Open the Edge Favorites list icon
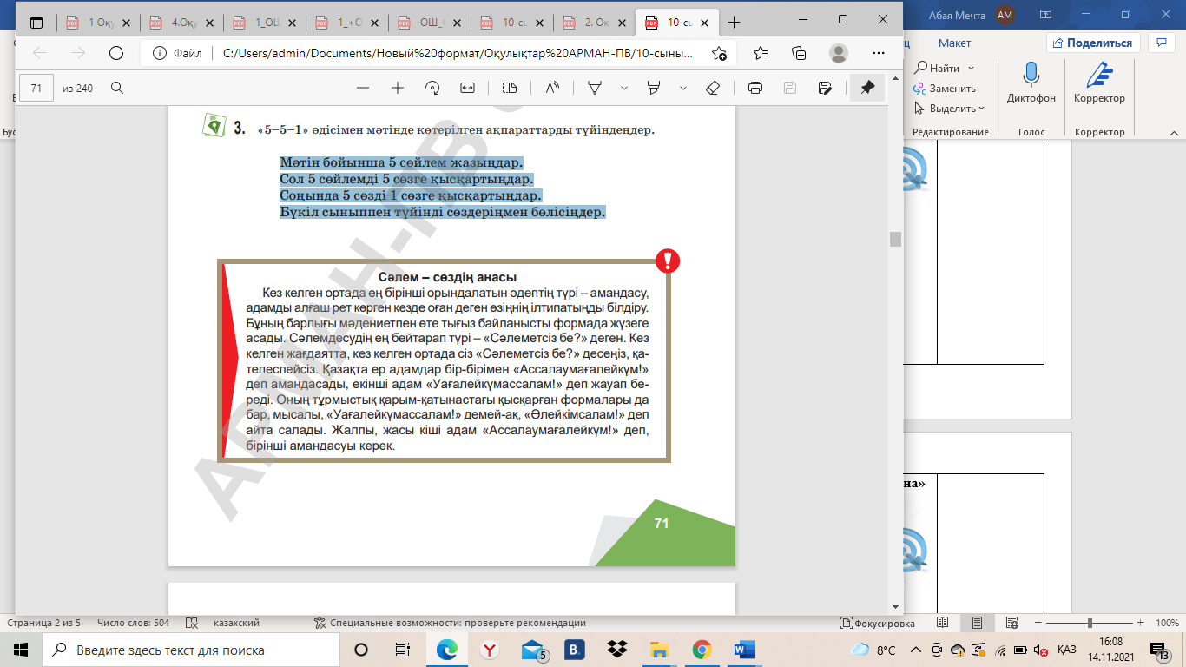 pos(761,53)
